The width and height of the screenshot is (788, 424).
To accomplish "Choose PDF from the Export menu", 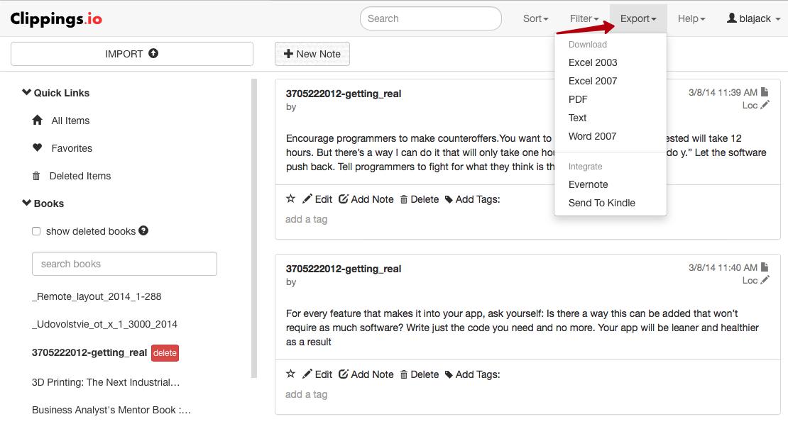I will tap(578, 99).
